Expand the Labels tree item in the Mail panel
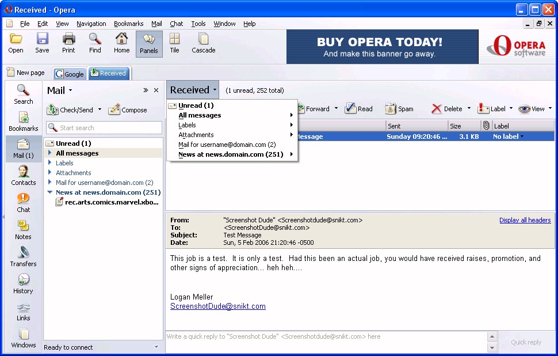 pyautogui.click(x=50, y=163)
